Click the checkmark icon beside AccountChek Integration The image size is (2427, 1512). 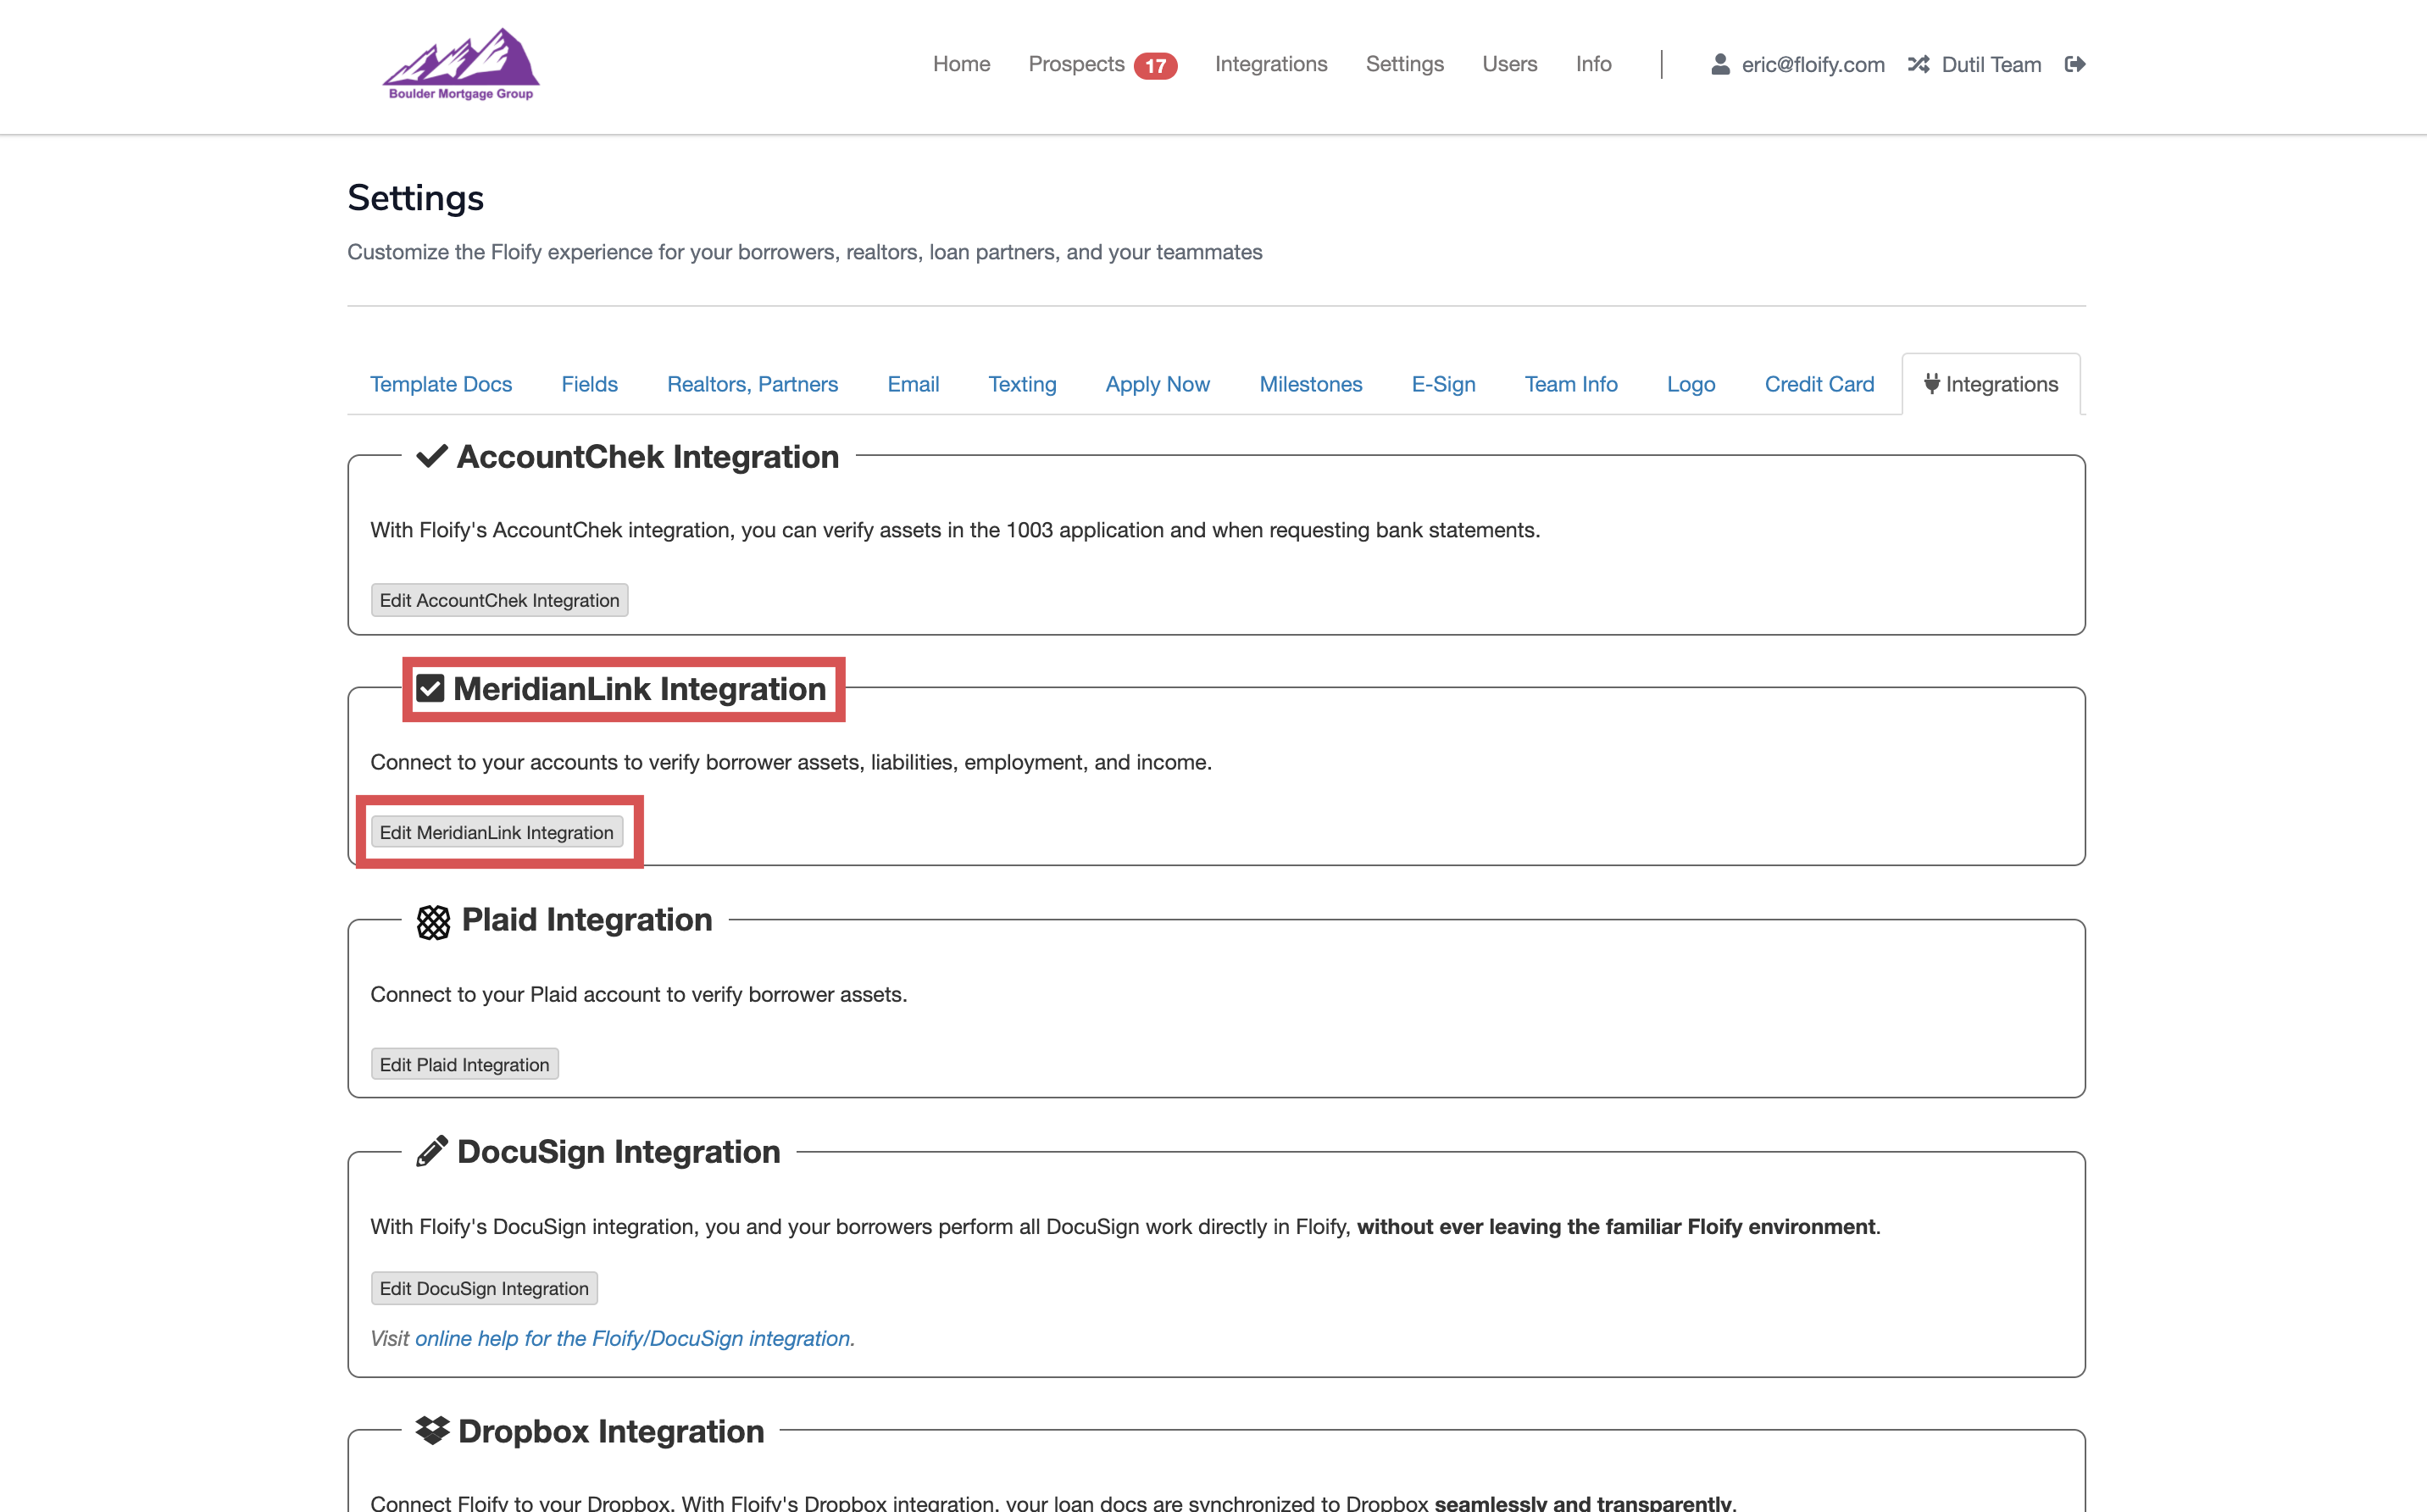pos(432,457)
